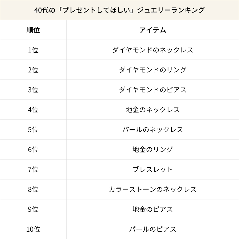The image size is (239, 239).
Task: Click ブレスレット item text
Action: pyautogui.click(x=153, y=169)
